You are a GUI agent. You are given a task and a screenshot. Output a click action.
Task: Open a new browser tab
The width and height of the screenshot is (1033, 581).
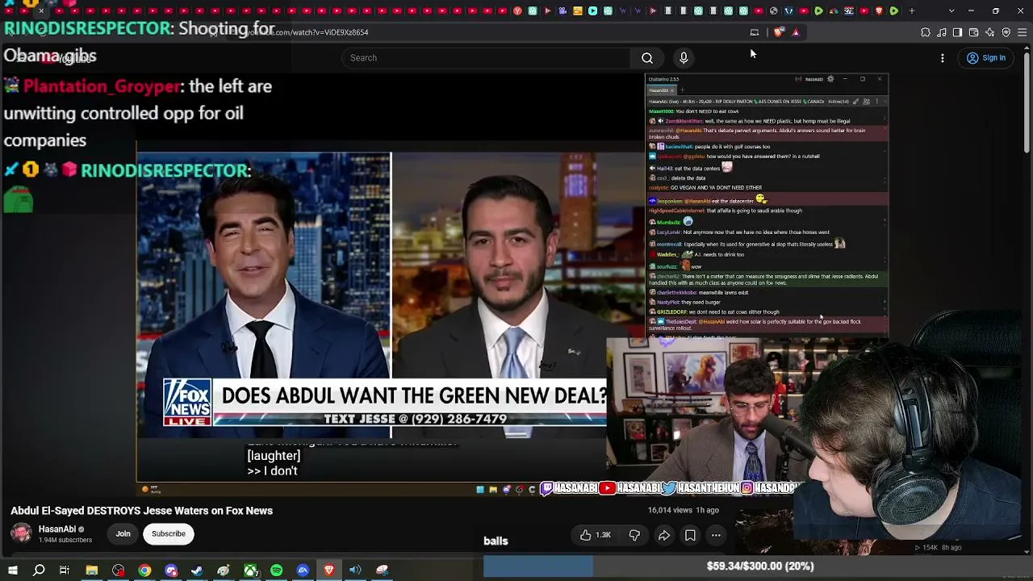point(912,10)
